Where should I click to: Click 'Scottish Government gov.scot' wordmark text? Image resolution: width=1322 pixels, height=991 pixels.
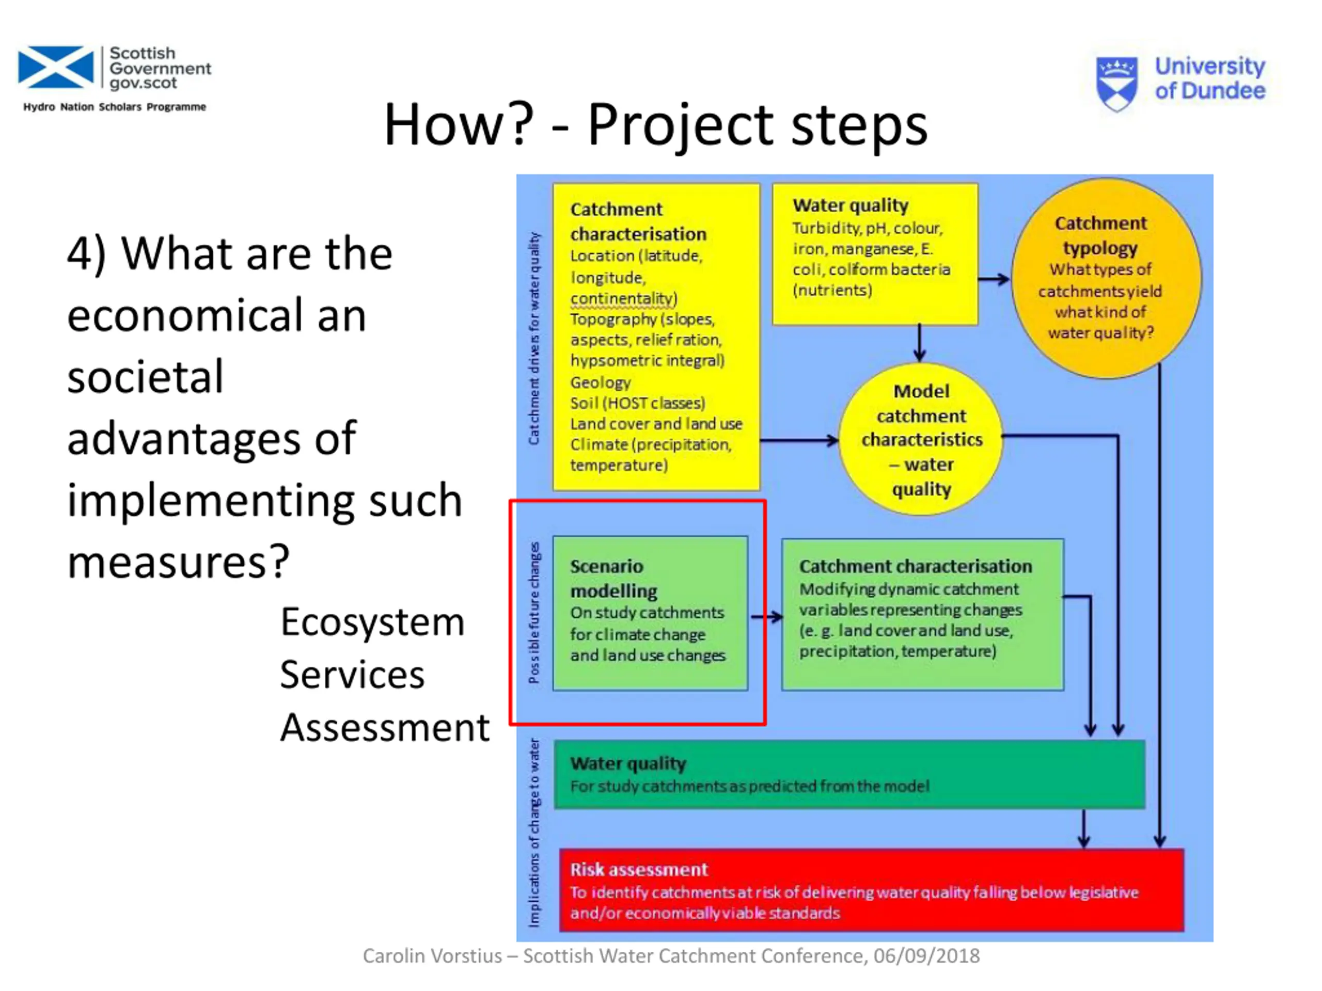[160, 68]
